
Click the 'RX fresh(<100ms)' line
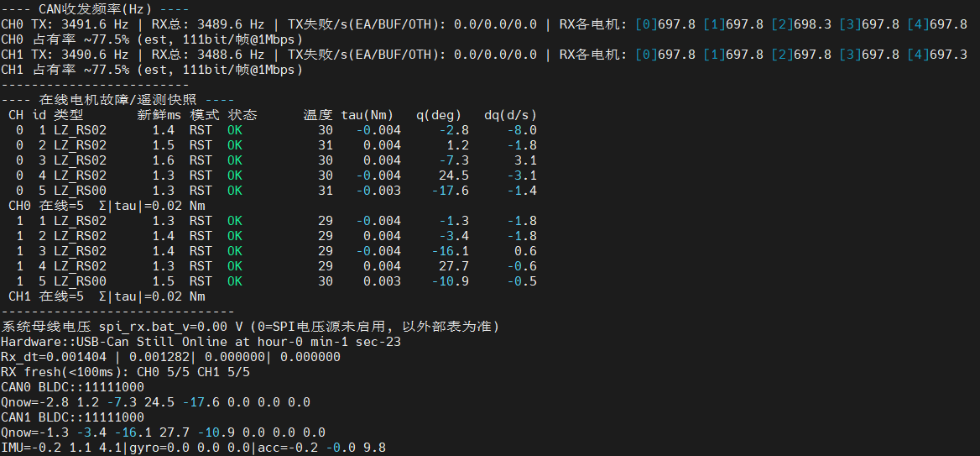pyautogui.click(x=125, y=372)
